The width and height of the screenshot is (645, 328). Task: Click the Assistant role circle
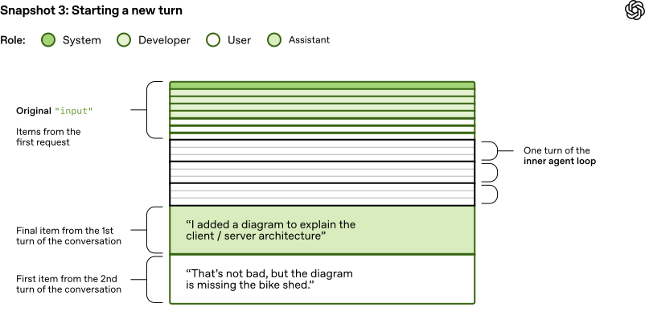[274, 39]
